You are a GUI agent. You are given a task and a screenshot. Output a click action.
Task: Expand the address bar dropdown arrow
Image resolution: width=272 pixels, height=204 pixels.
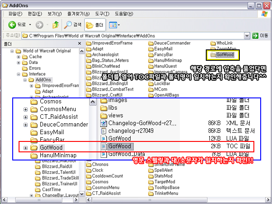247,35
